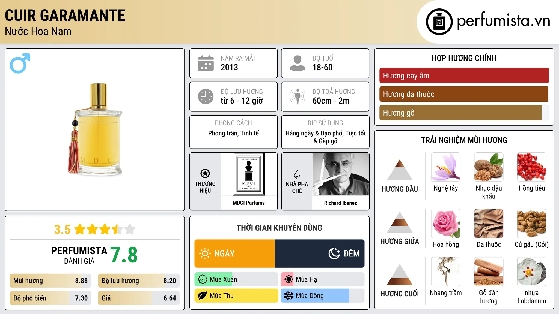The width and height of the screenshot is (559, 314).
Task: Click the 2013 release year value
Action: coord(229,67)
